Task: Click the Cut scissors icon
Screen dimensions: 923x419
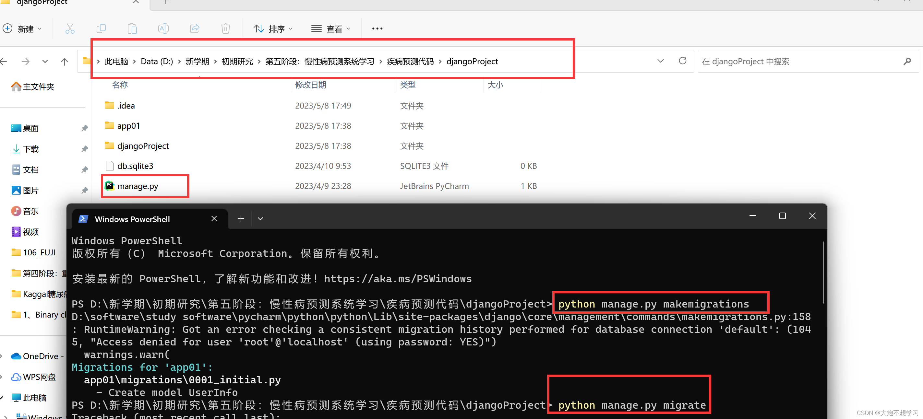Action: pyautogui.click(x=70, y=29)
